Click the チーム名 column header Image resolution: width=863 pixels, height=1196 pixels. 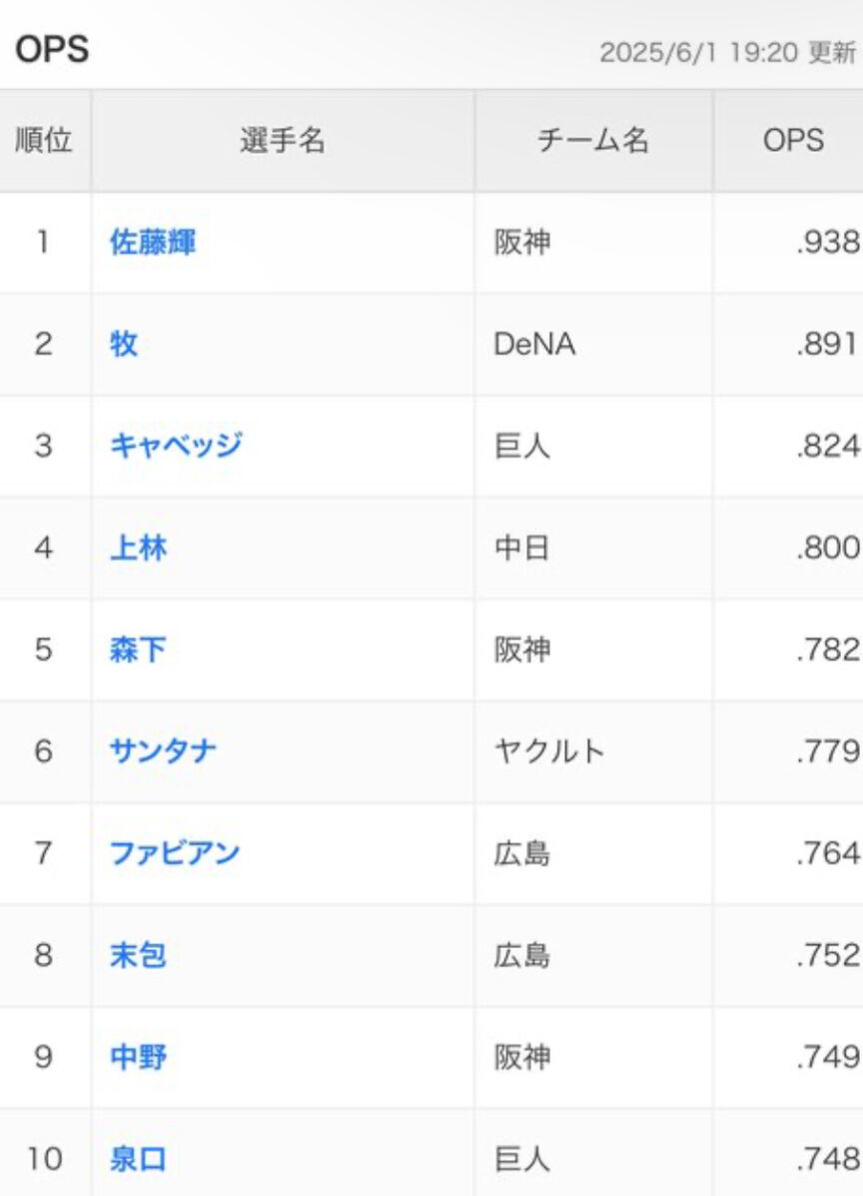593,140
